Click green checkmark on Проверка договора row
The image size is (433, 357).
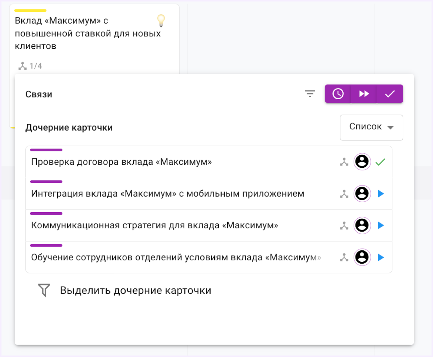coord(380,162)
